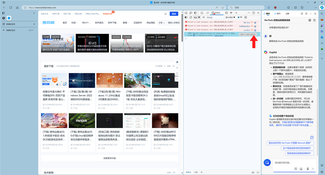Viewport: 325px width, 175px height.
Task: Open the default log levels dropdown
Action: pyautogui.click(x=230, y=17)
